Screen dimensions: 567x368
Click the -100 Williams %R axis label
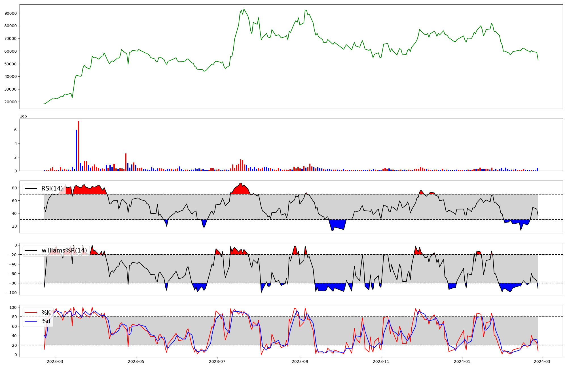tap(12, 293)
